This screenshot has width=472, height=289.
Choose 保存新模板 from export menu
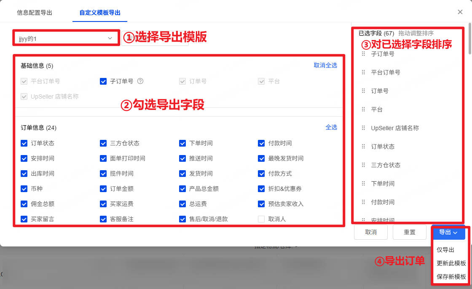click(451, 277)
